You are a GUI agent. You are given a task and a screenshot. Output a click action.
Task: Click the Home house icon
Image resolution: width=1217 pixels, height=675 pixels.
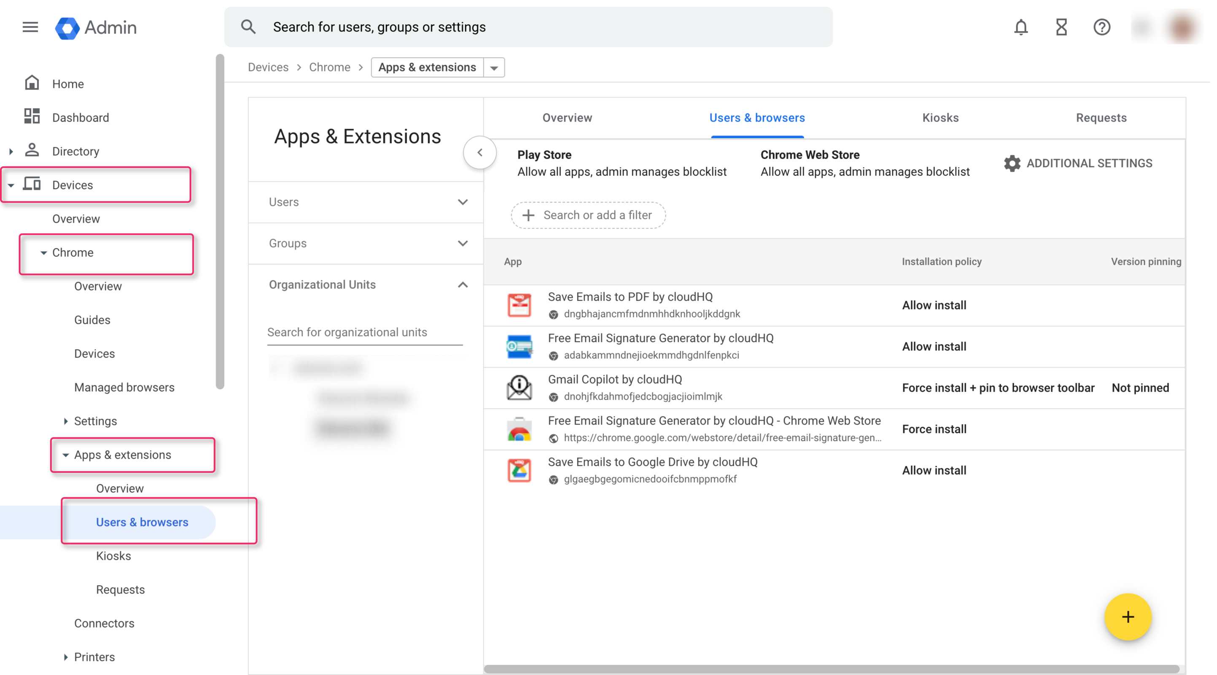(x=32, y=83)
